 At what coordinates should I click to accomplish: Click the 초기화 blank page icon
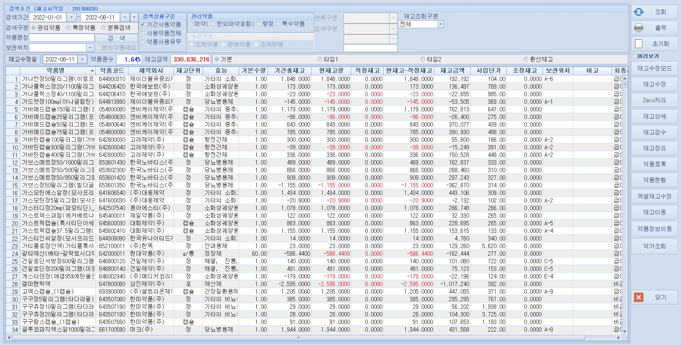[x=639, y=44]
